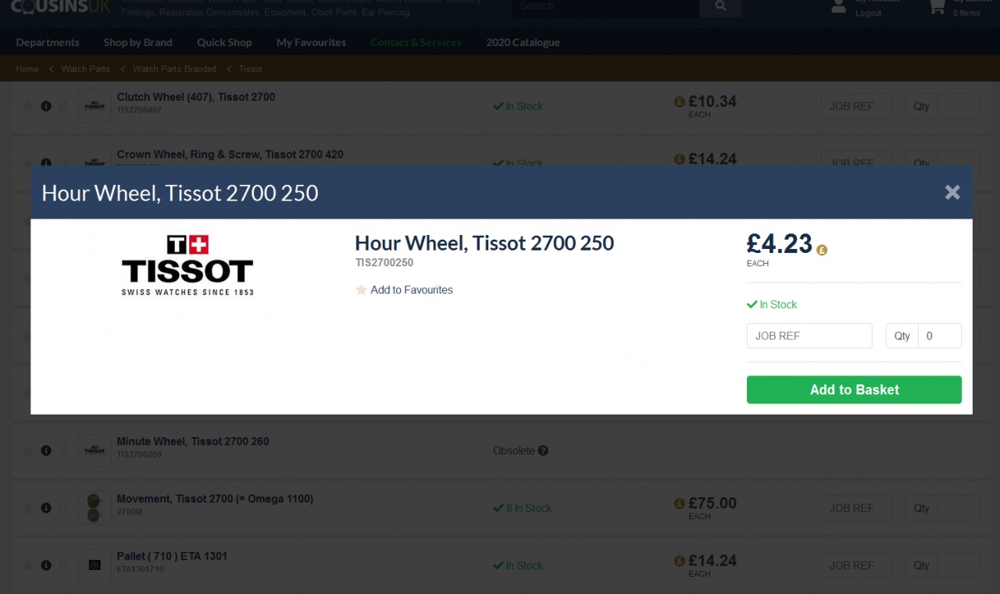Expand the Departments menu
Viewport: 1000px width, 594px height.
coord(48,42)
